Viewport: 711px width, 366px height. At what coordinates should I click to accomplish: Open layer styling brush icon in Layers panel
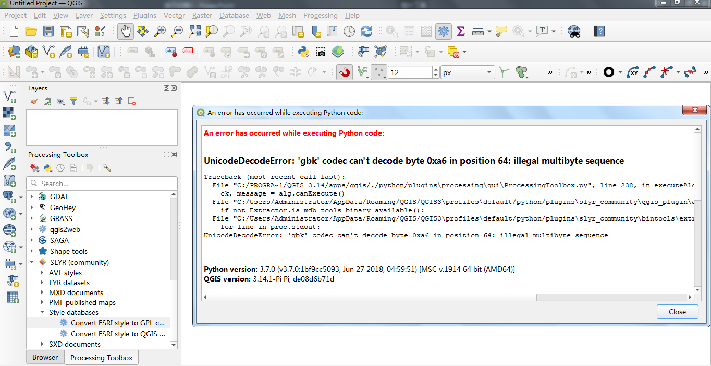34,101
